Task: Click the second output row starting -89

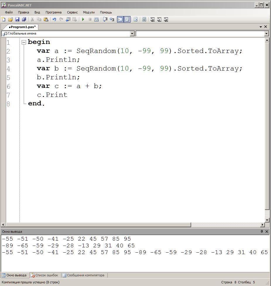Action: coord(68,246)
